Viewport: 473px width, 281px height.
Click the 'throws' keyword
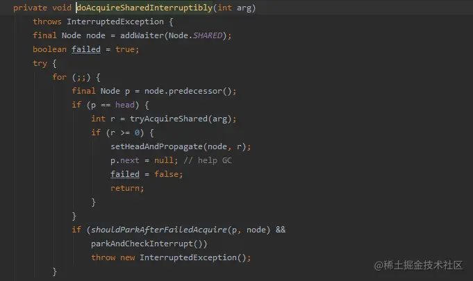tap(47, 22)
